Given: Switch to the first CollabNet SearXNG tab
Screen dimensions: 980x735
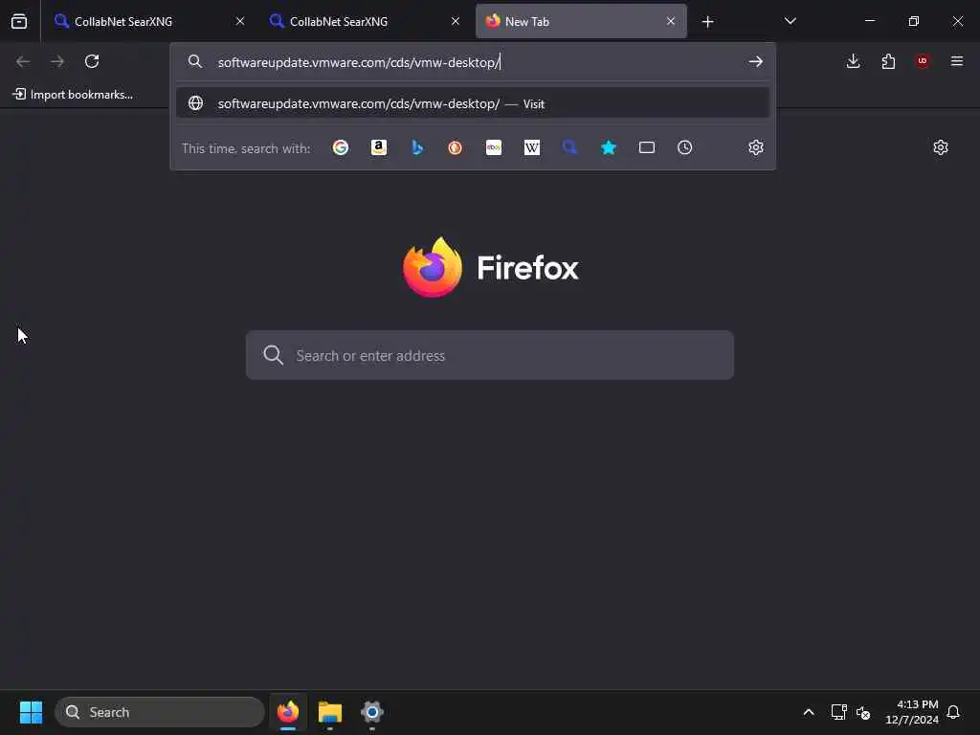Looking at the screenshot, I should tap(148, 21).
